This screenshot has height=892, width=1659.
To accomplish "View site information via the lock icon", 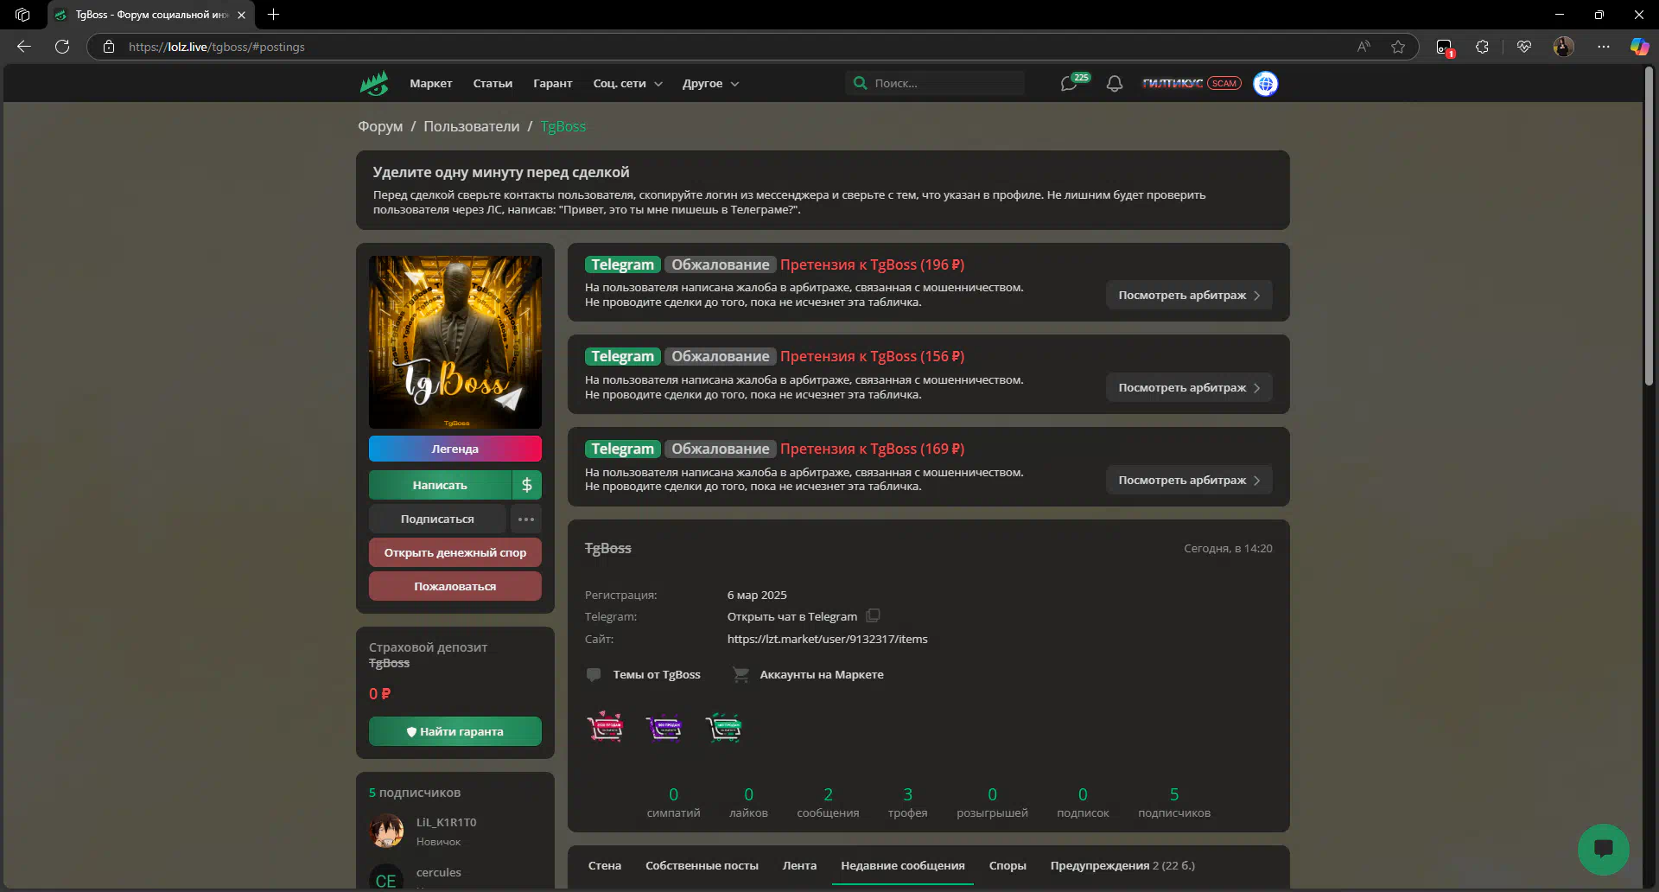I will 109,47.
